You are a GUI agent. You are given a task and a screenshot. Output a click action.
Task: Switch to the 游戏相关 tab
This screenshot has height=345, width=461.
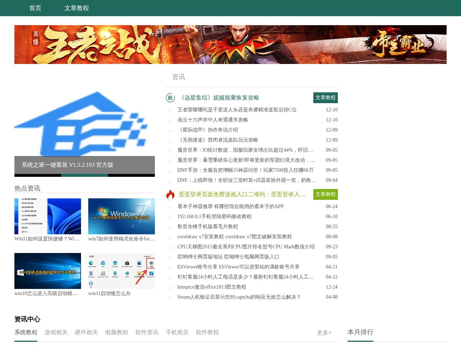pyautogui.click(x=56, y=332)
